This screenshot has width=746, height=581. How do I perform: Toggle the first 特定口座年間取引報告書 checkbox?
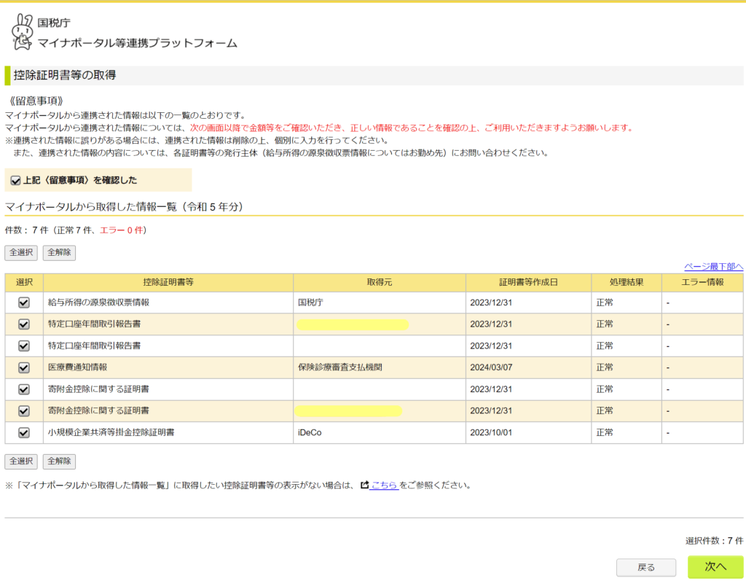(x=24, y=324)
